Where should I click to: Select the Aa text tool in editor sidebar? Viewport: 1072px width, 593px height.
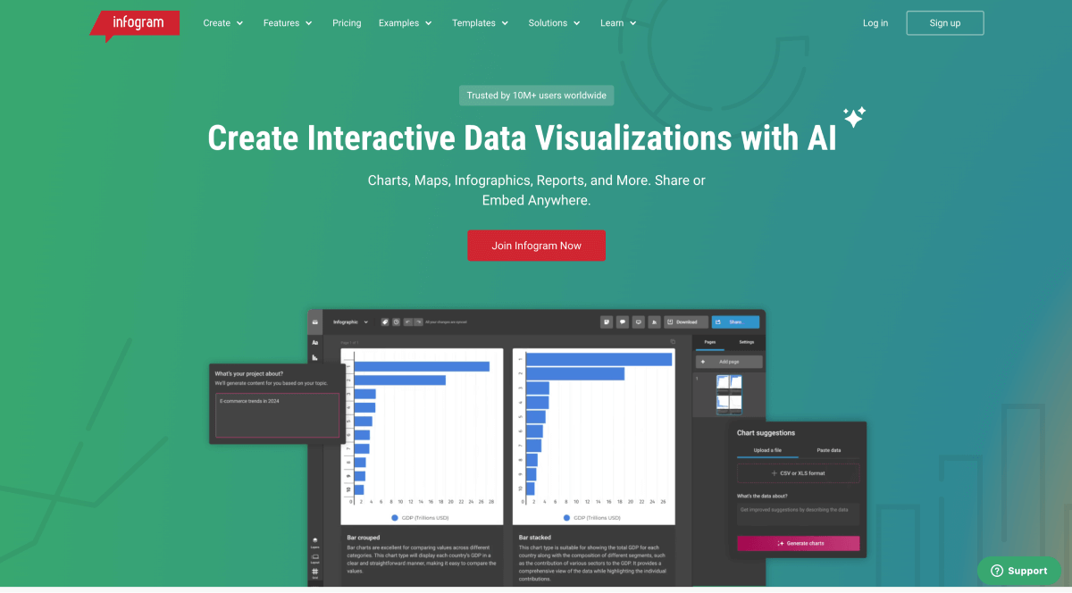(x=315, y=342)
